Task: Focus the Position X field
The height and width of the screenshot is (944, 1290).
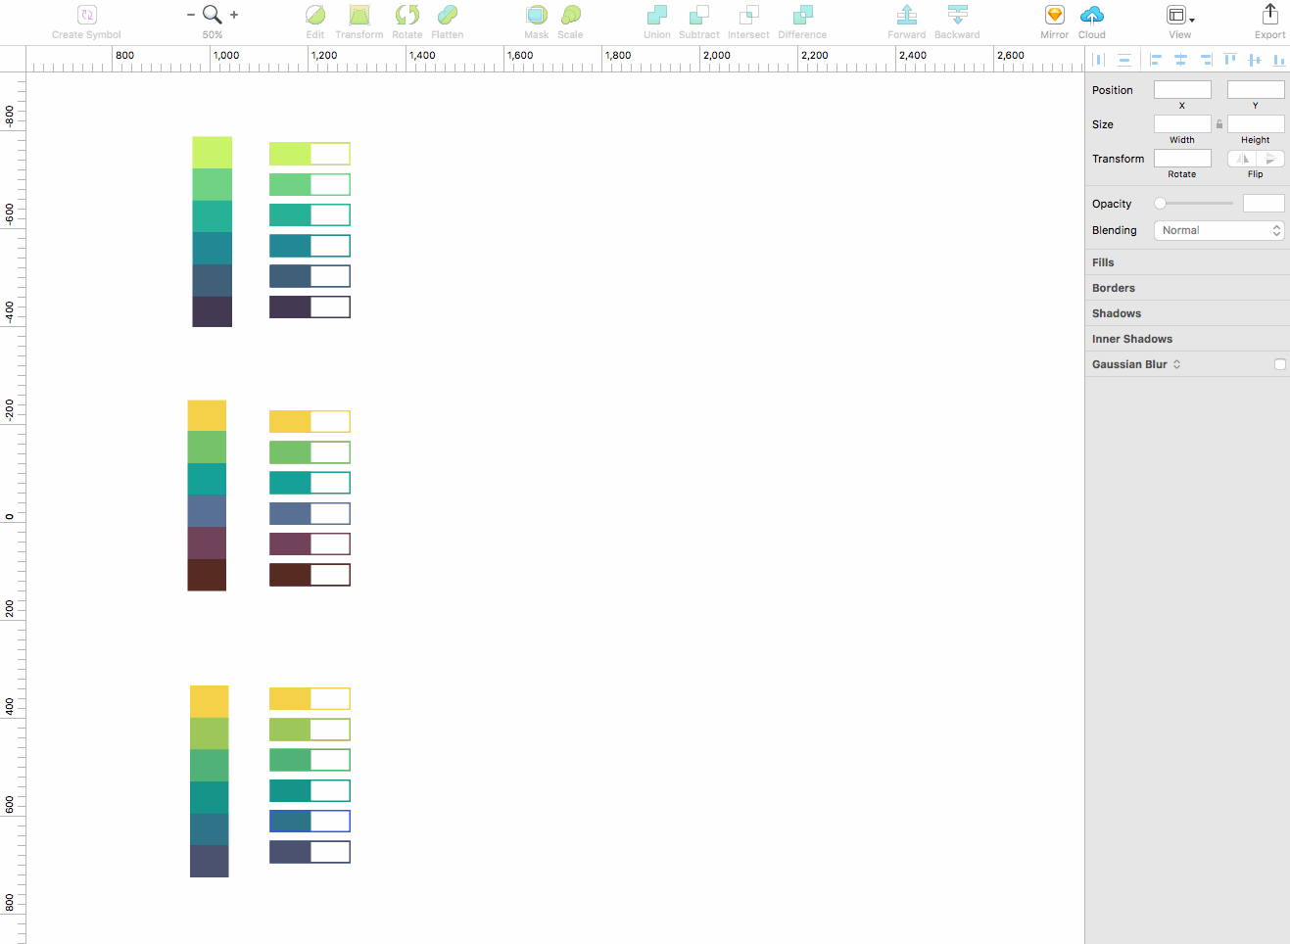Action: point(1182,89)
